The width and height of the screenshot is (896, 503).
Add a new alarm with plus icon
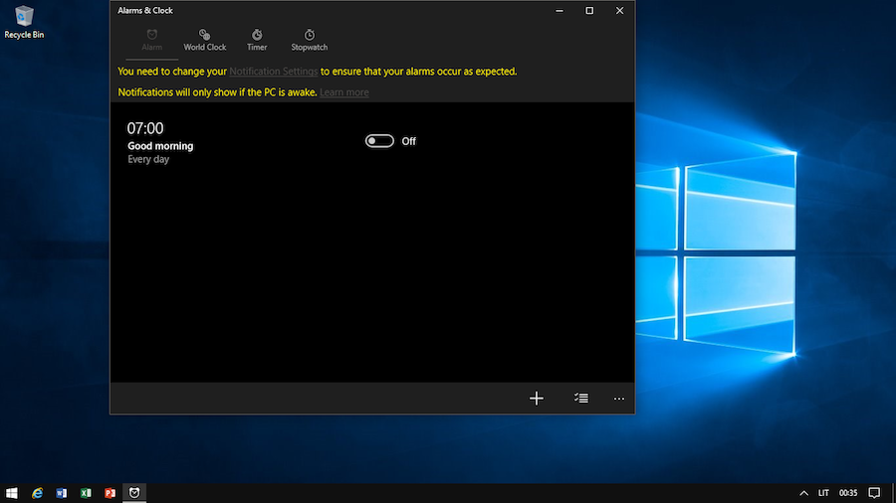pyautogui.click(x=537, y=399)
